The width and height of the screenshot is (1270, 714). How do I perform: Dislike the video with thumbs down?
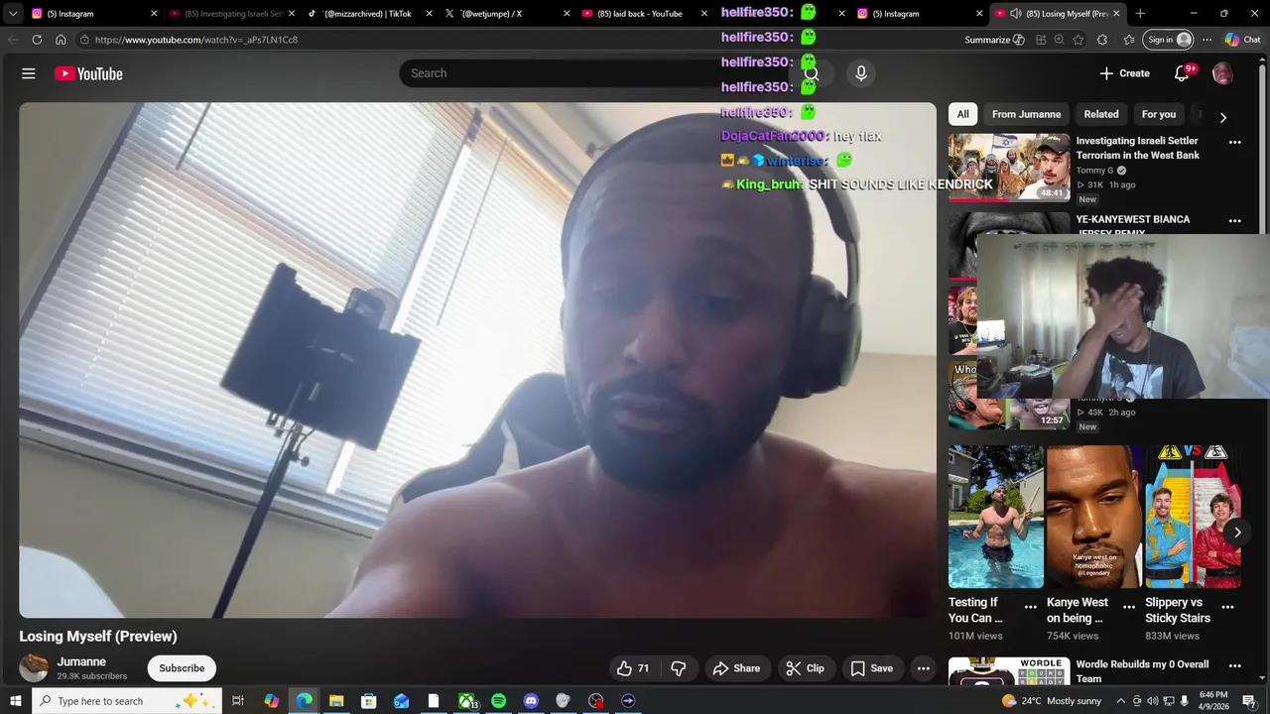pyautogui.click(x=679, y=668)
